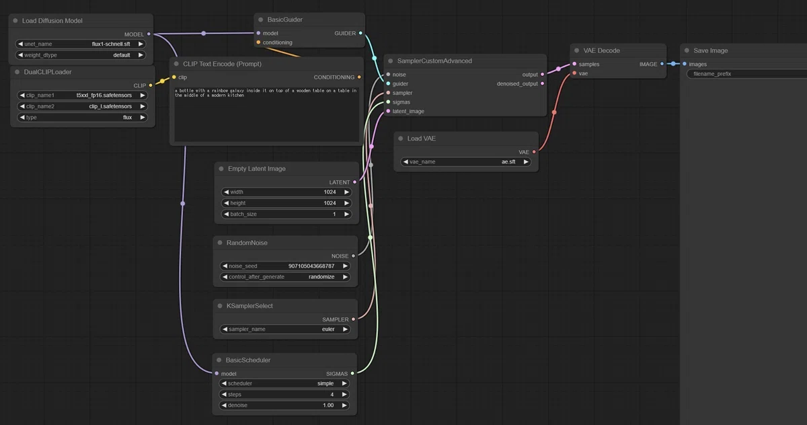Decrease batch_size with its left arrow
807x425 pixels.
click(x=227, y=215)
